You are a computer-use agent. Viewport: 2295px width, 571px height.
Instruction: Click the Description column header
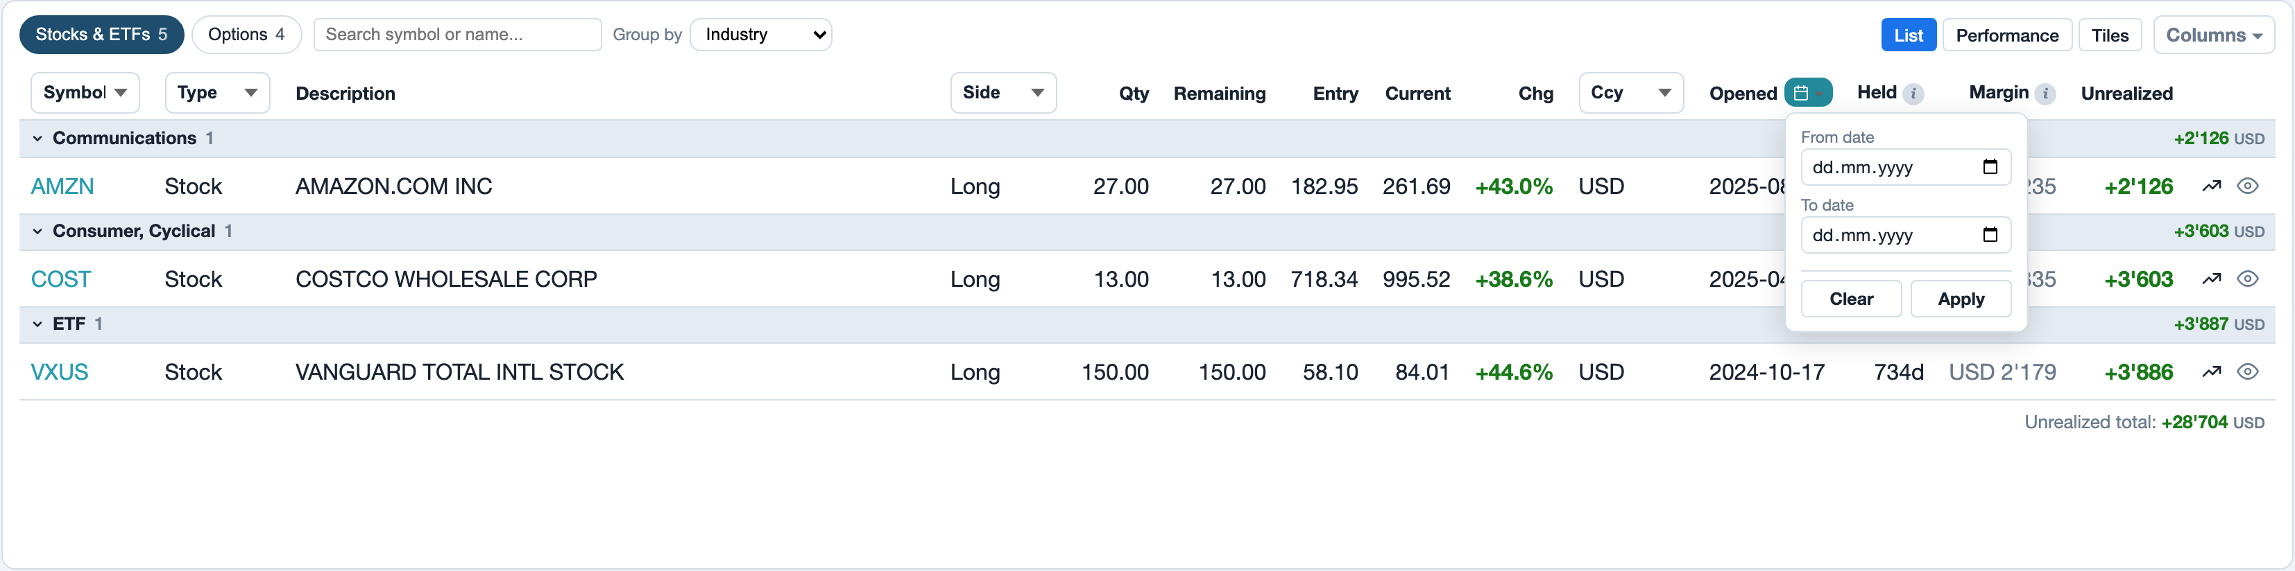tap(345, 94)
